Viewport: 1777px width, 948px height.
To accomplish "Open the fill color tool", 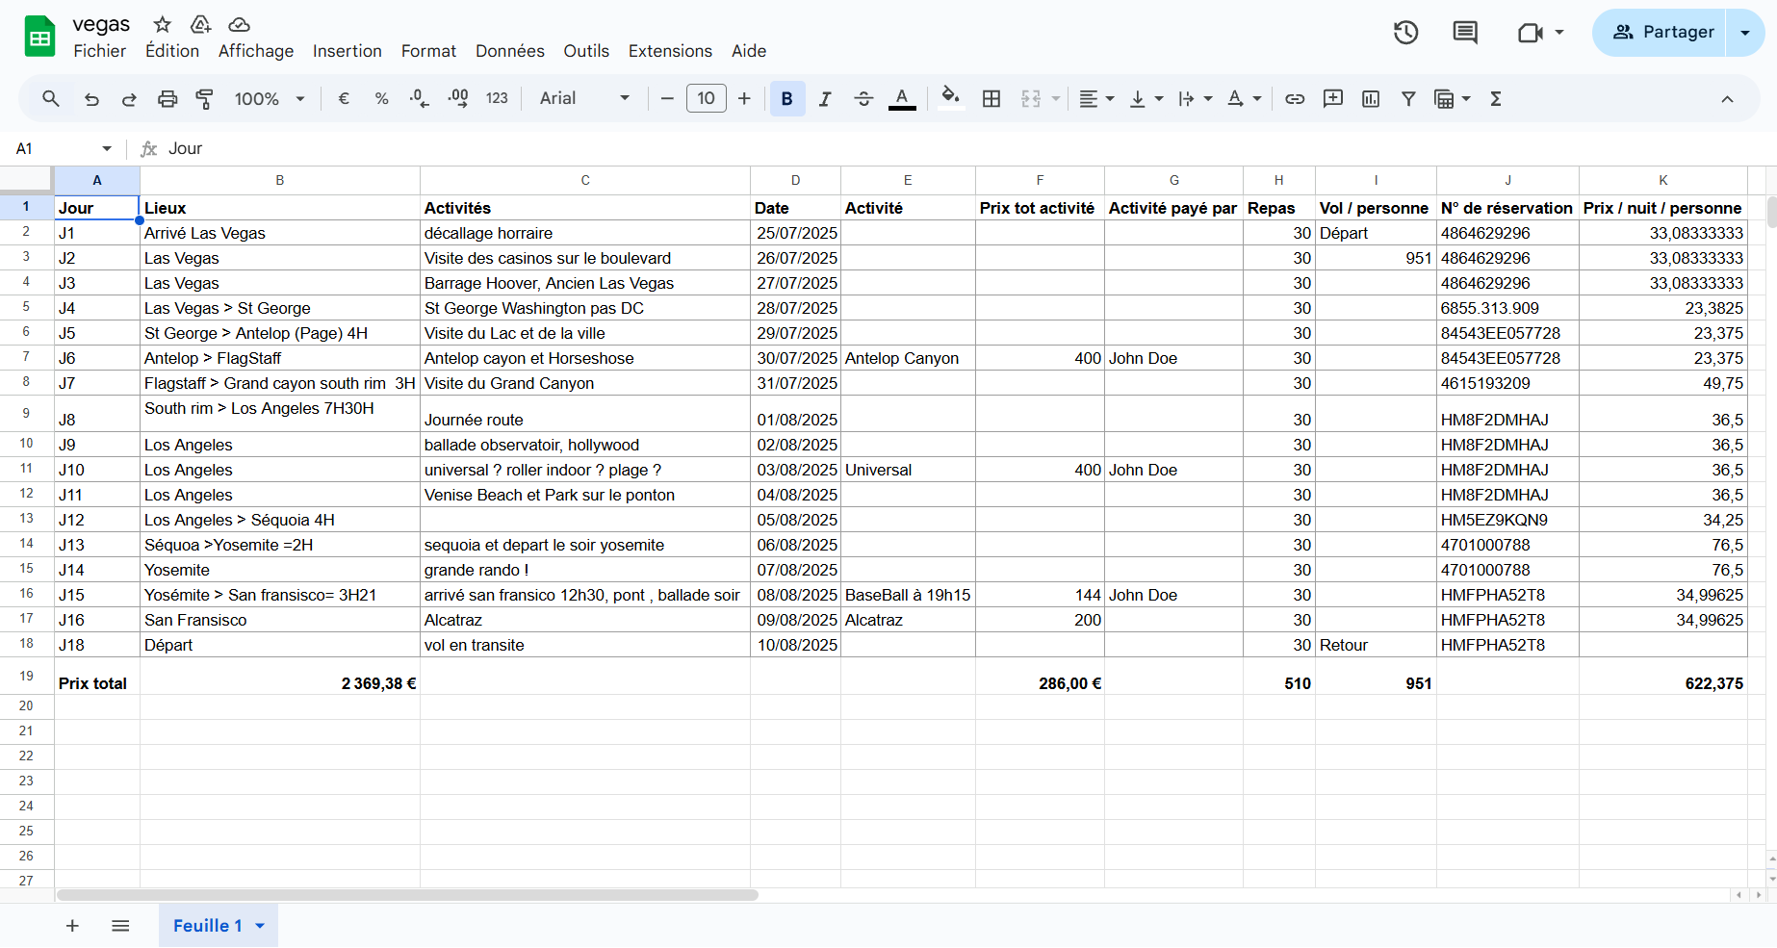I will click(x=951, y=98).
